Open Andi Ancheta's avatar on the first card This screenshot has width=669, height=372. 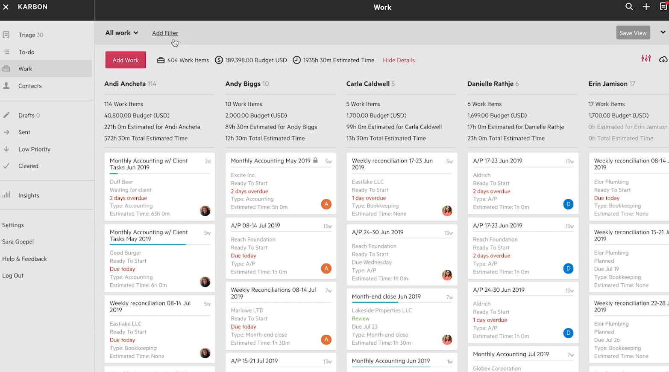[205, 211]
